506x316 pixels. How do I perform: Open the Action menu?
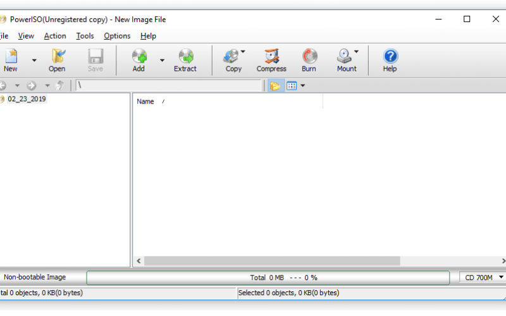[55, 36]
